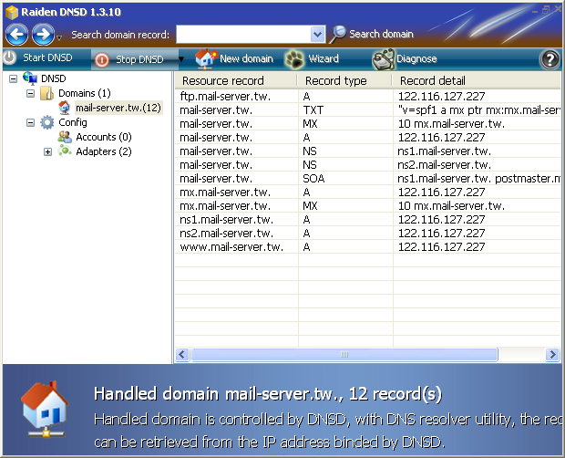Select Domains (1) in the tree
Screen dimensions: 565x458
tap(85, 93)
